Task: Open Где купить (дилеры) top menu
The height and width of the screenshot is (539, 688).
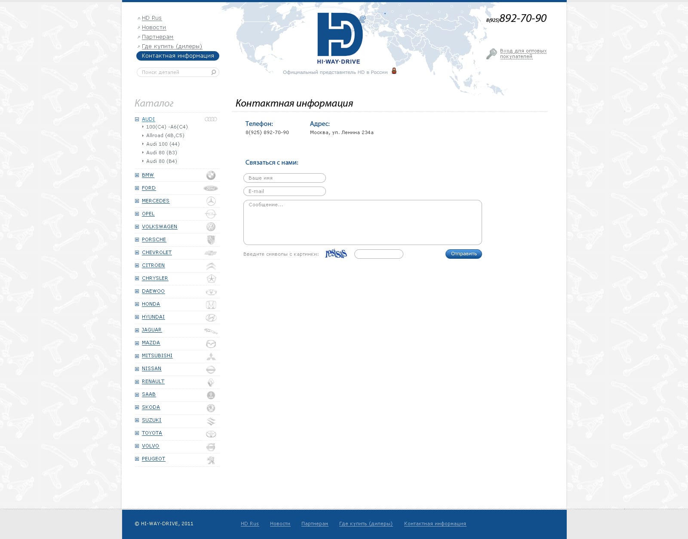Action: click(x=172, y=46)
